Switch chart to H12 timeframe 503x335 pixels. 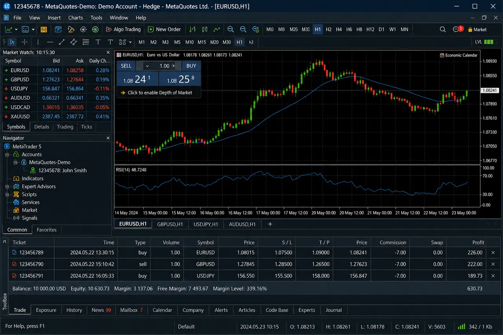click(x=370, y=29)
